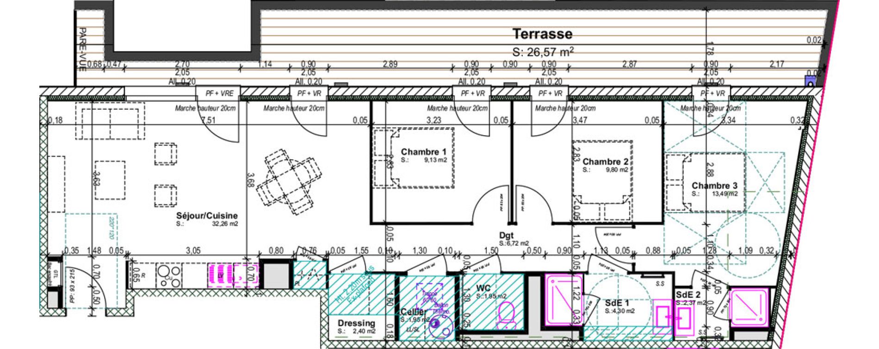The height and width of the screenshot is (349, 879).
Task: Click the Dgt hallway label
Action: click(x=506, y=235)
